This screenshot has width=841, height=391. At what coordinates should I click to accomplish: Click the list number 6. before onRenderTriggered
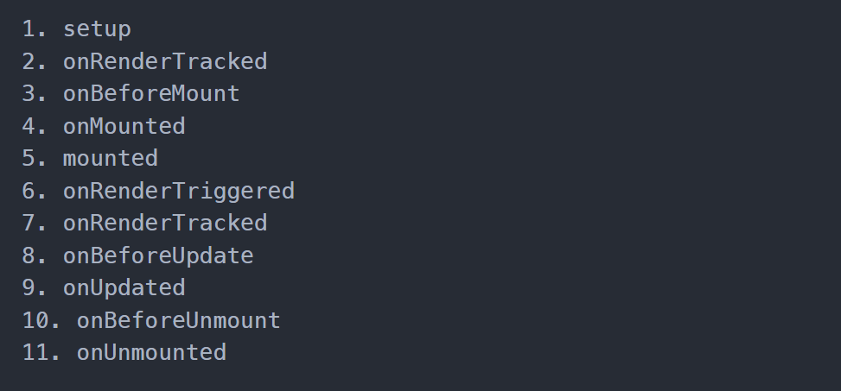click(x=35, y=192)
